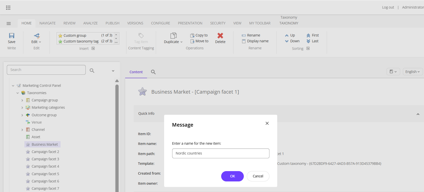Viewport: 424px width, 192px height.
Task: Click the red Delete icon
Action: (x=220, y=35)
